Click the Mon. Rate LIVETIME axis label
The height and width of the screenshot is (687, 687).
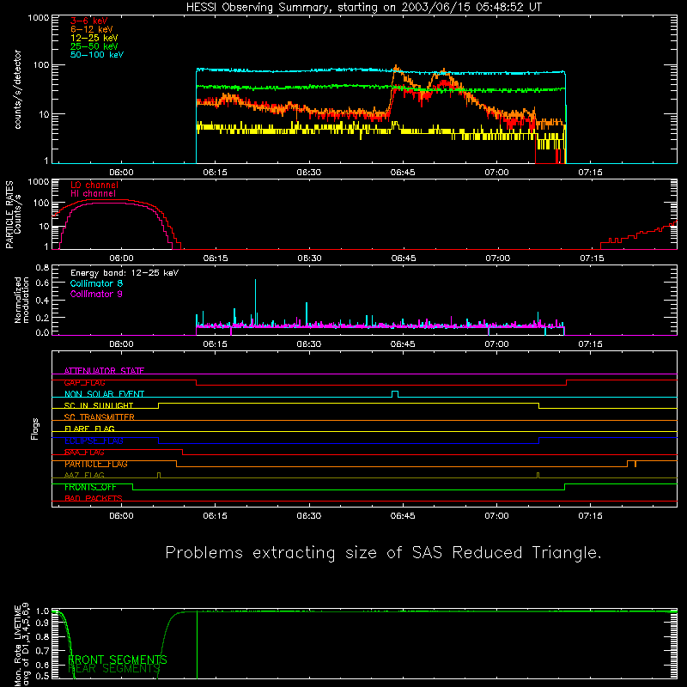click(x=21, y=644)
